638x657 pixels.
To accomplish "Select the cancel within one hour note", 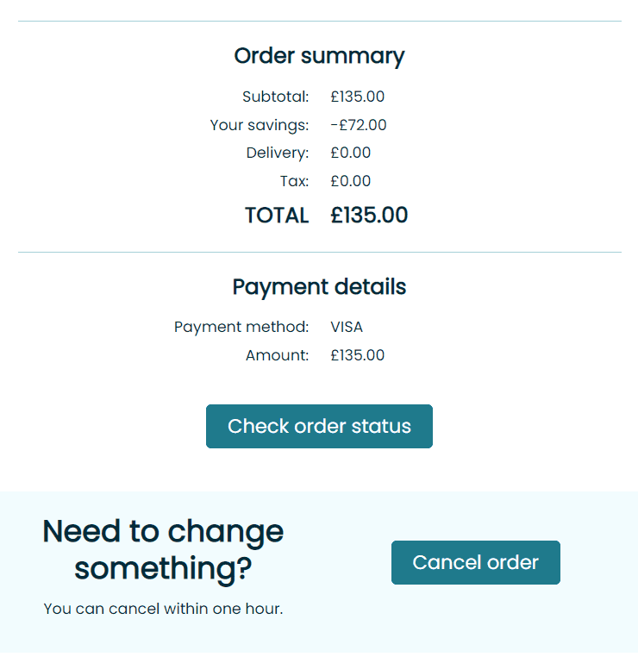I will [x=163, y=609].
